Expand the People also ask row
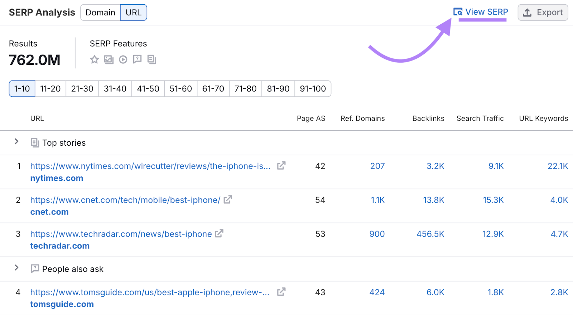The height and width of the screenshot is (315, 573). coord(16,268)
